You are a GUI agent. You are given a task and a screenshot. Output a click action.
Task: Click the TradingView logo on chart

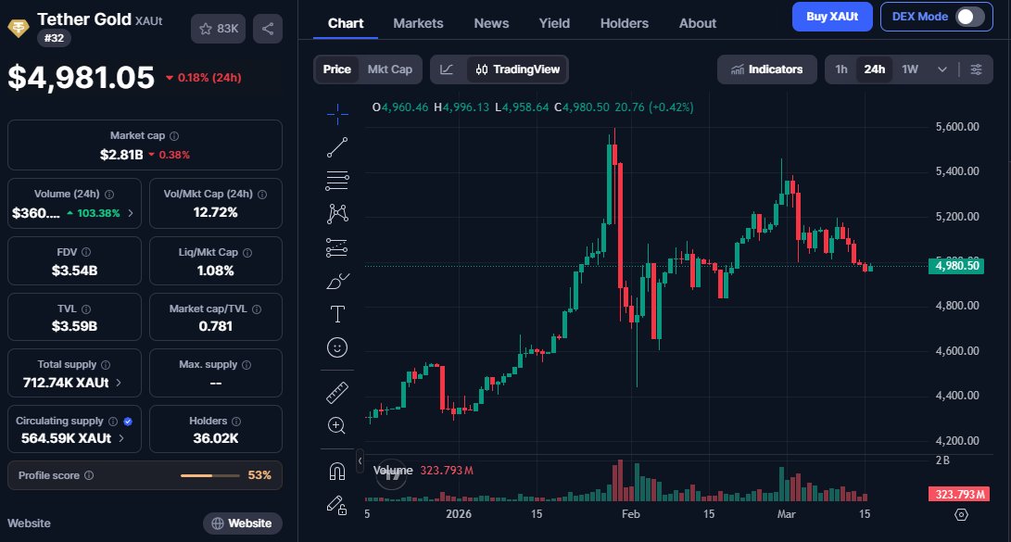click(391, 474)
